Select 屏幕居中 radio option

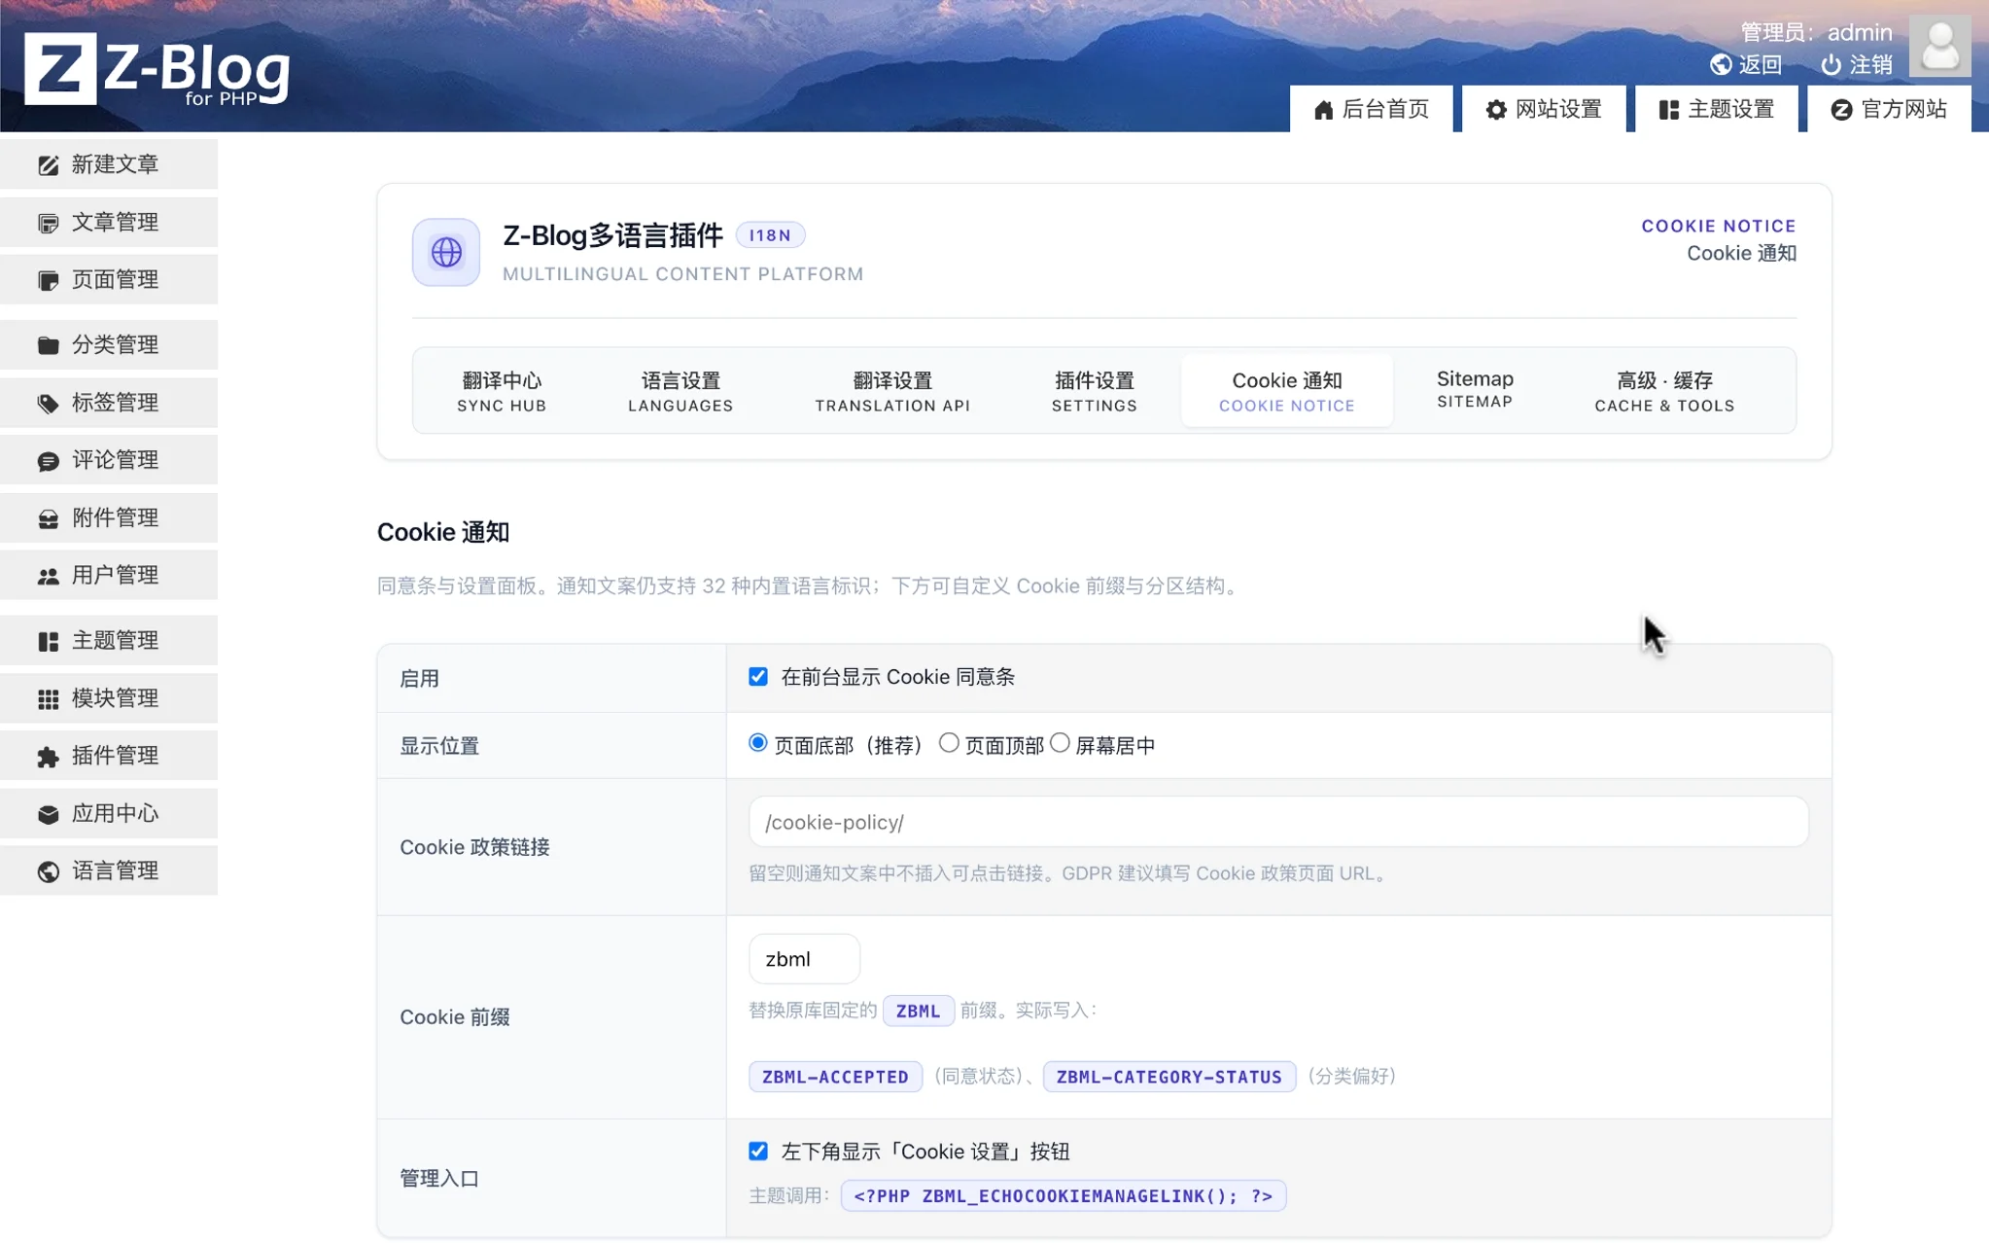click(x=1060, y=742)
